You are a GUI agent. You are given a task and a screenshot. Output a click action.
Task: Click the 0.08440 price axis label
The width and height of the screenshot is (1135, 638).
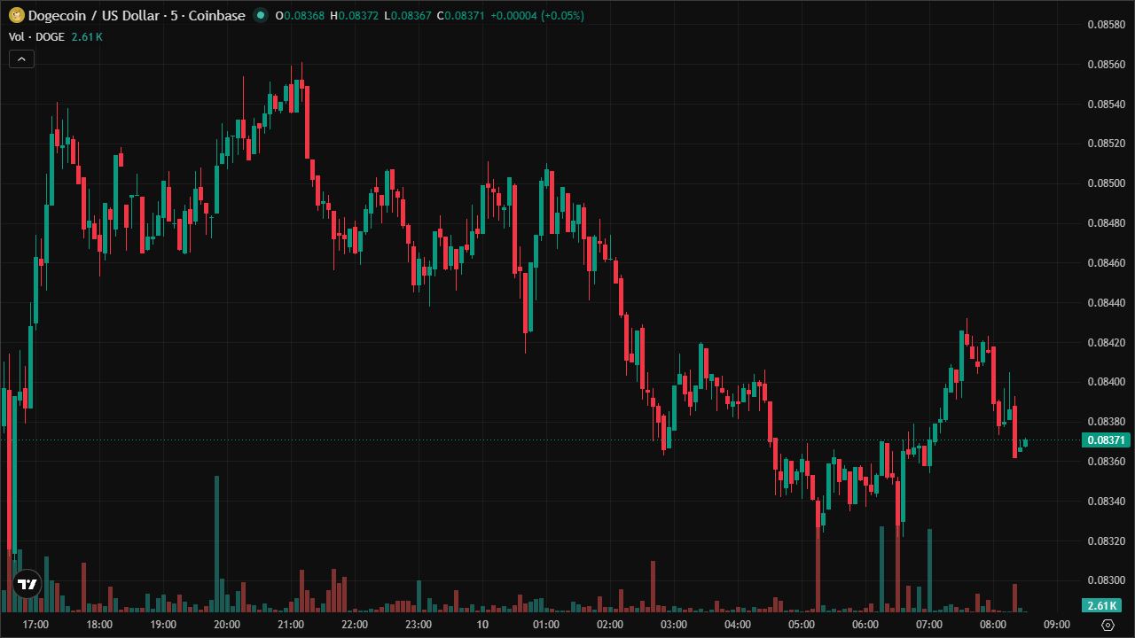1106,302
